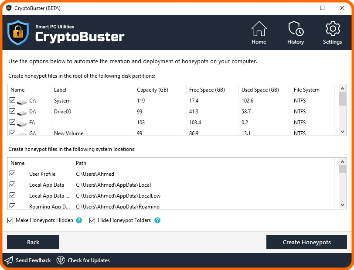Image resolution: width=354 pixels, height=270 pixels.
Task: Click the Check for Updates link
Action: tap(88, 260)
